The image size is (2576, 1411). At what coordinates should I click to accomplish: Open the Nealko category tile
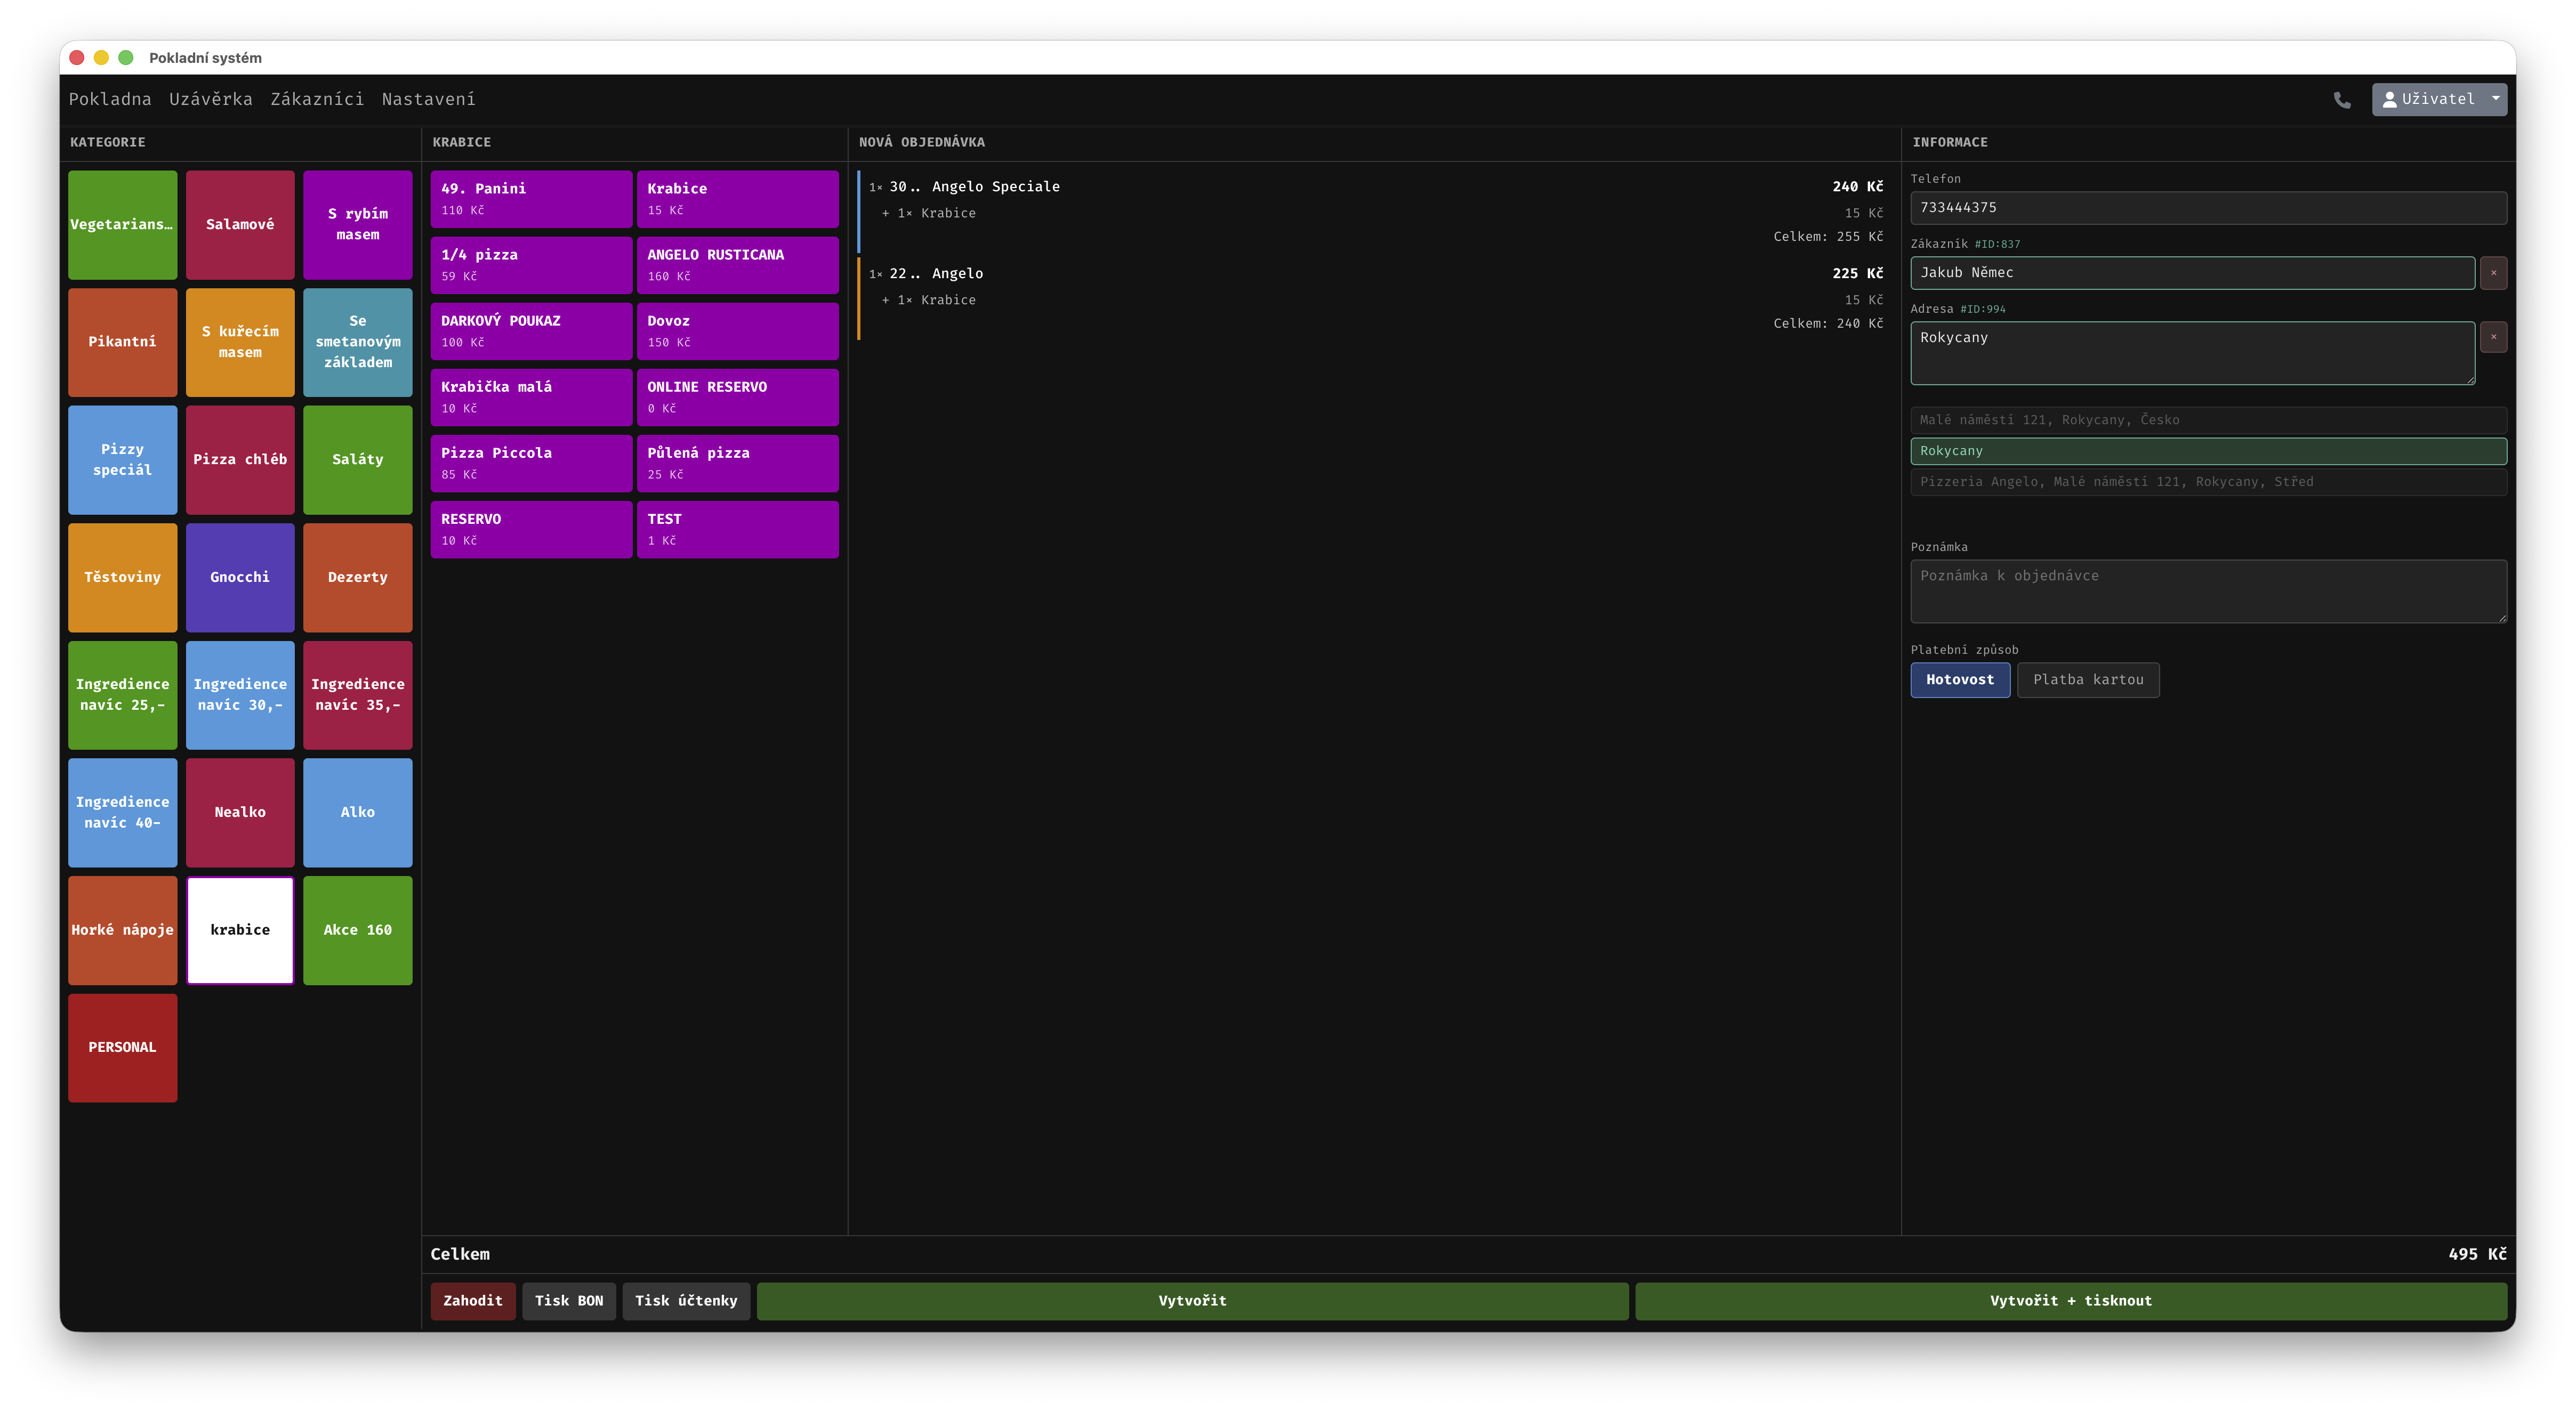point(240,813)
